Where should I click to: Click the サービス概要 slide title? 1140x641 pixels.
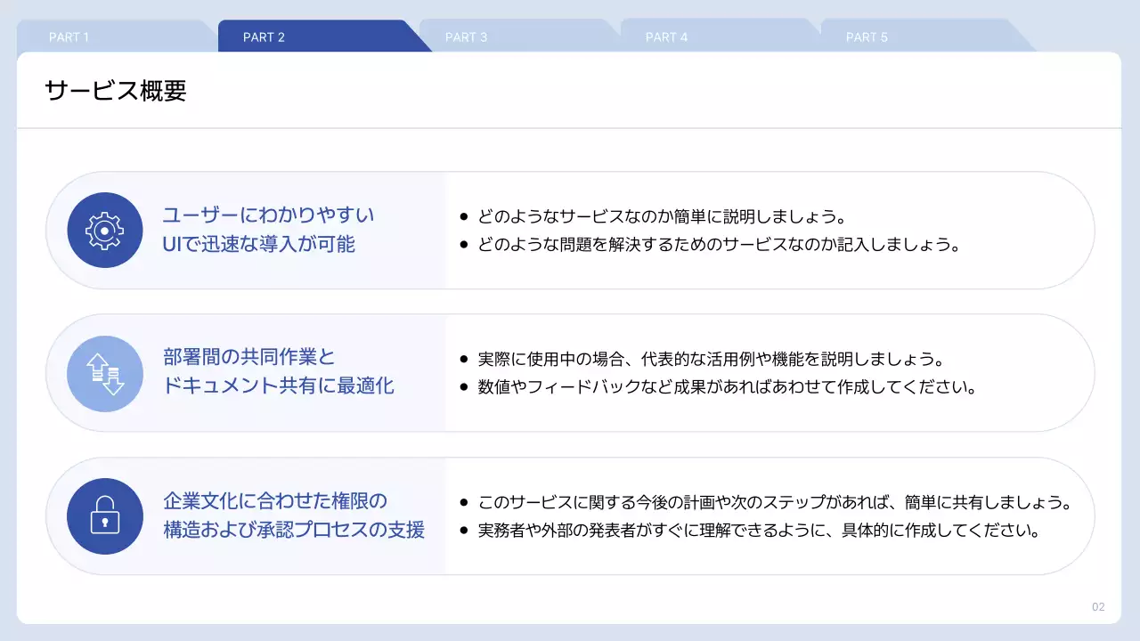click(x=115, y=90)
